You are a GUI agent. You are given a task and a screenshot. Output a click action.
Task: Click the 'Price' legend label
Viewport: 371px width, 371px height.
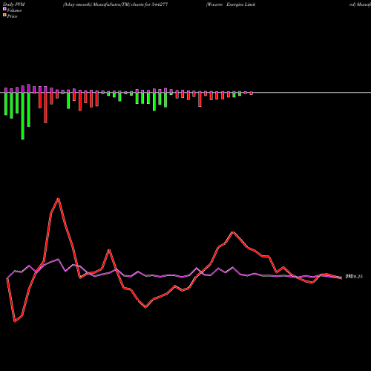coord(12,16)
